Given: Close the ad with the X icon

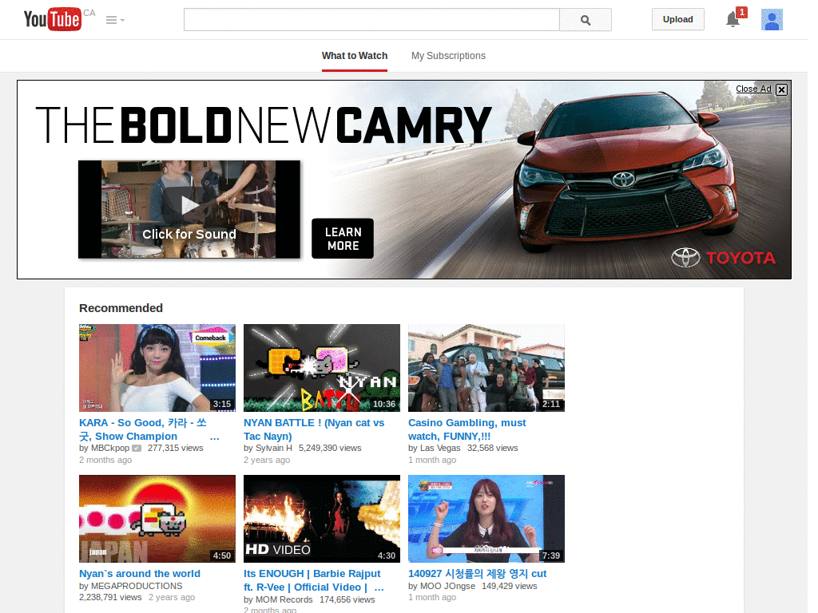Looking at the screenshot, I should click(781, 89).
